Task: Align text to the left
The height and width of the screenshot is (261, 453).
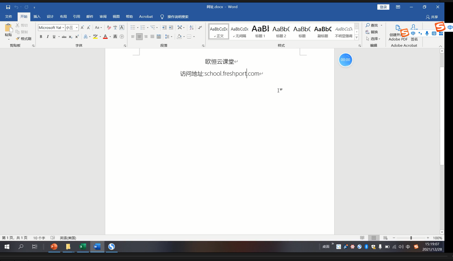Action: [x=133, y=36]
